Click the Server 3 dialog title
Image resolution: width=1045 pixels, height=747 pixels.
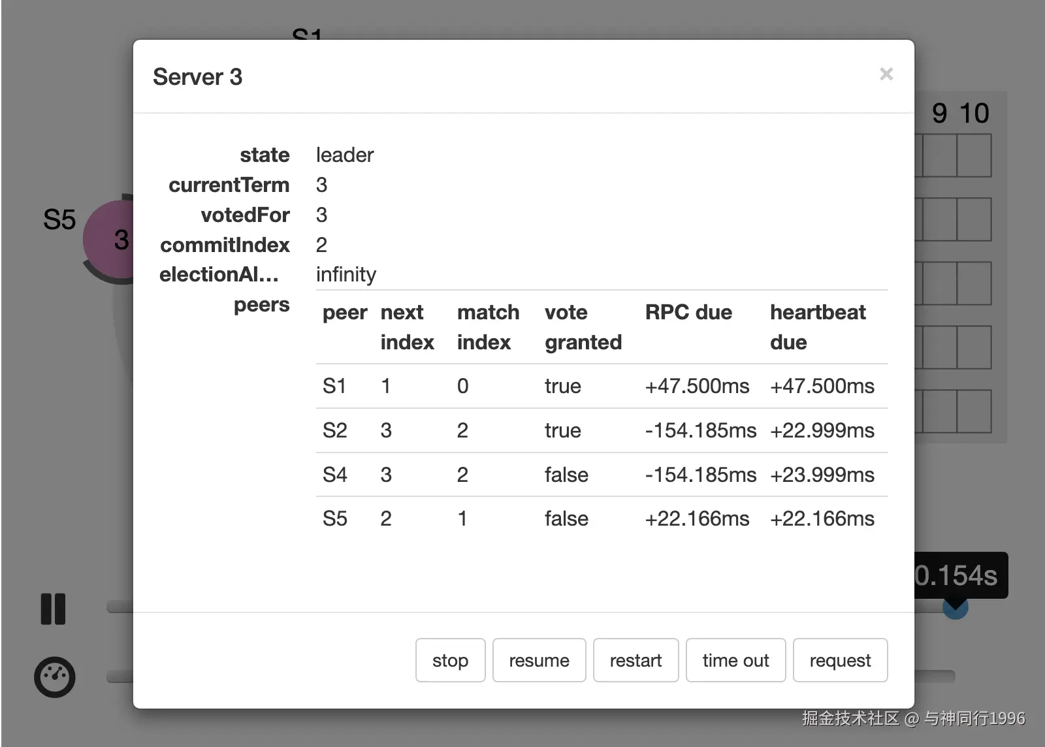pos(197,77)
